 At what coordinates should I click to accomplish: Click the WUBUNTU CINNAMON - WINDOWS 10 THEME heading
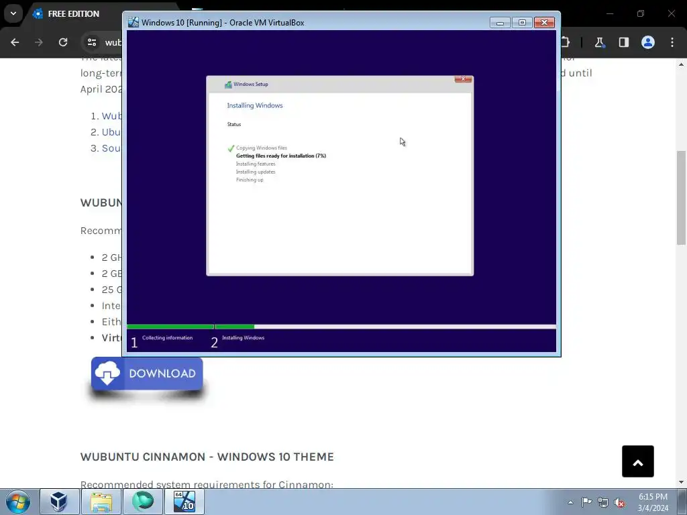pos(207,457)
